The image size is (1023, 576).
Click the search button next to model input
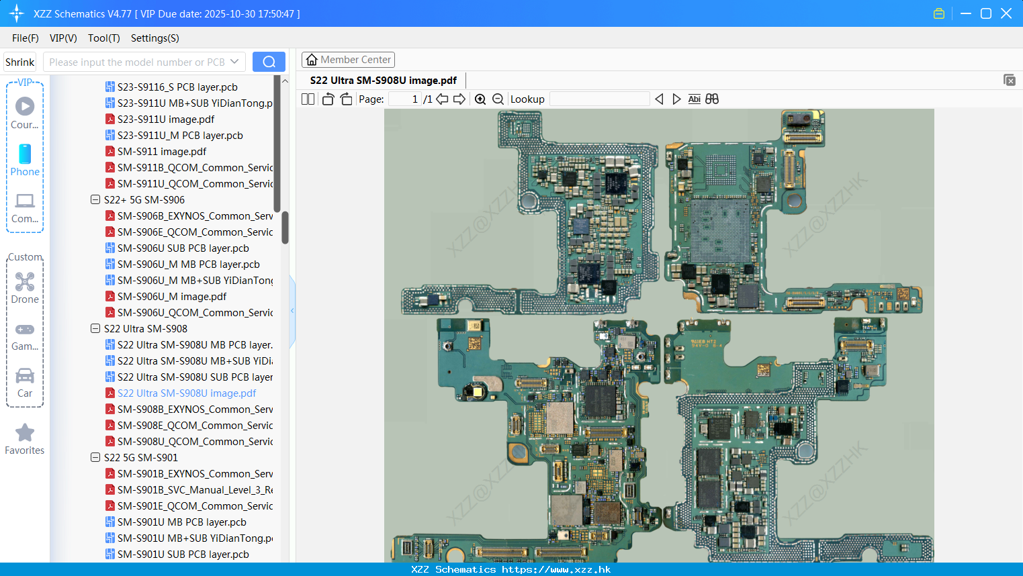pyautogui.click(x=269, y=62)
